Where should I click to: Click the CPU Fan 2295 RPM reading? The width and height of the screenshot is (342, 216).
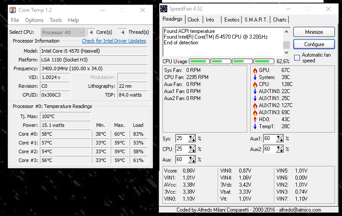[186, 77]
